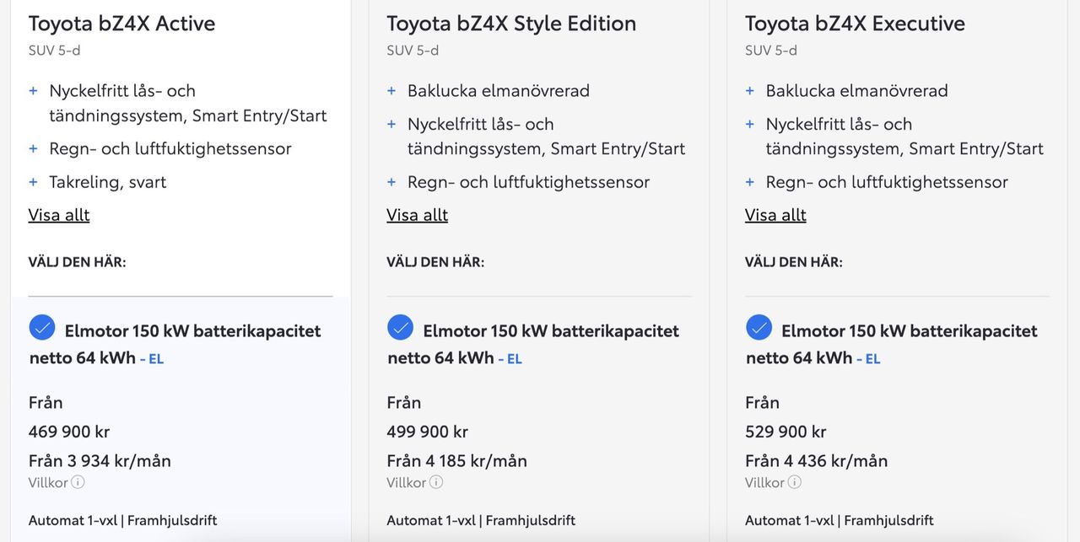This screenshot has height=542, width=1080.
Task: Select Elmotor 150 kW option for bZ4X Active
Action: point(41,328)
